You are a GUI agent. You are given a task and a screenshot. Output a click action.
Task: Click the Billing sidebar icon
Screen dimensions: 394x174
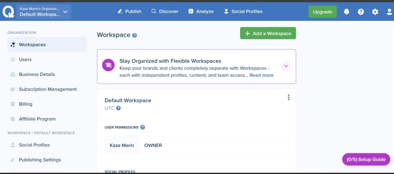coord(13,104)
